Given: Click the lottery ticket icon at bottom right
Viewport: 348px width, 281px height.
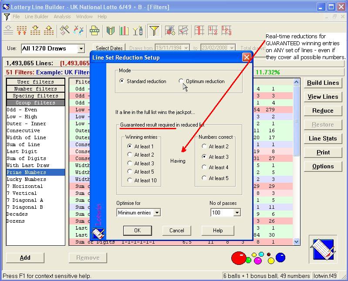Looking at the screenshot, I should click(x=323, y=249).
